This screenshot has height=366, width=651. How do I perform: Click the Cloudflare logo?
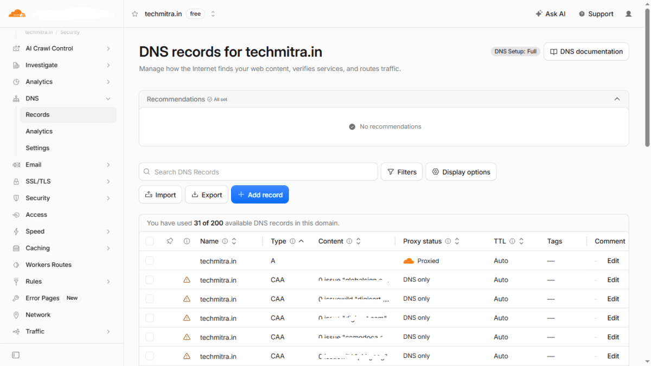tap(17, 14)
